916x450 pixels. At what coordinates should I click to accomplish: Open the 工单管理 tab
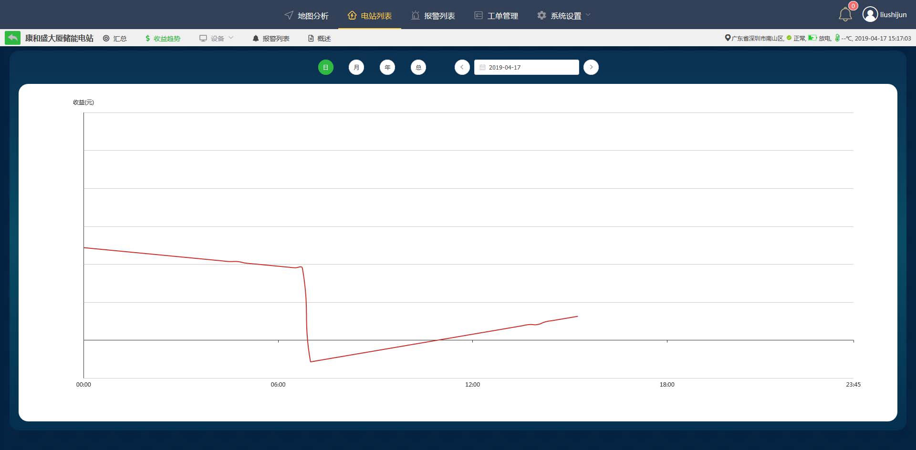(496, 16)
